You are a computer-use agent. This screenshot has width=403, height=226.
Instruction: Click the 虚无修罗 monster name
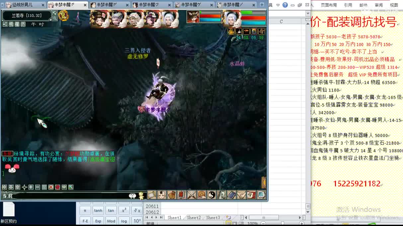click(138, 57)
